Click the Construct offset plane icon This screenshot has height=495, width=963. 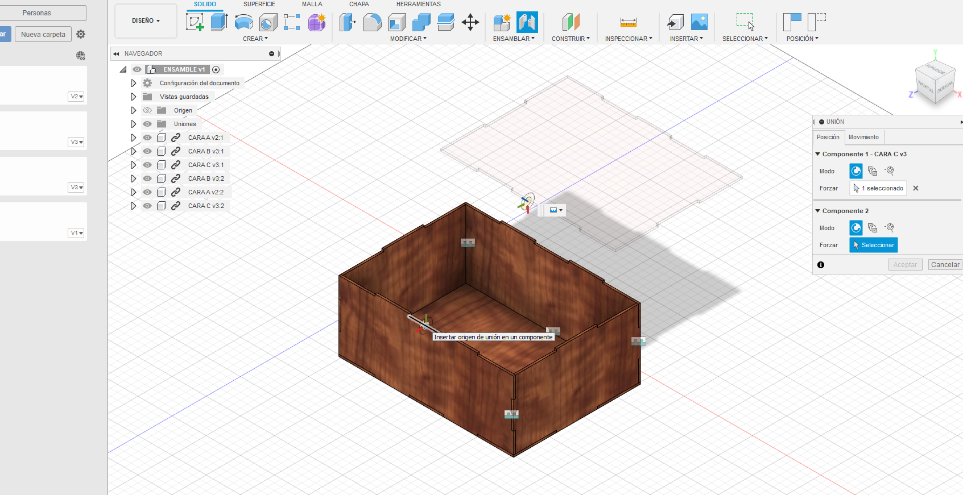571,22
